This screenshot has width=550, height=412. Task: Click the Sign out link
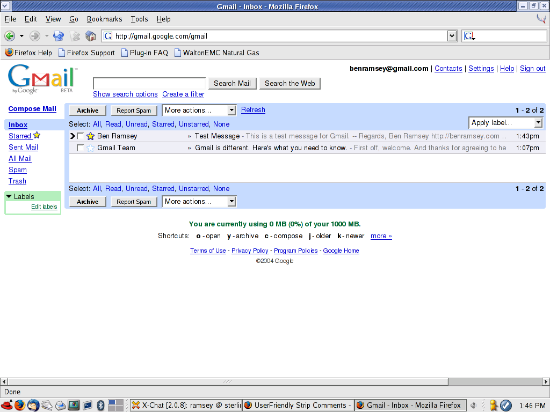pyautogui.click(x=532, y=68)
